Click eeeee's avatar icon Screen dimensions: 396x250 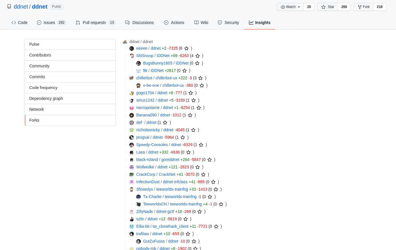(132, 49)
